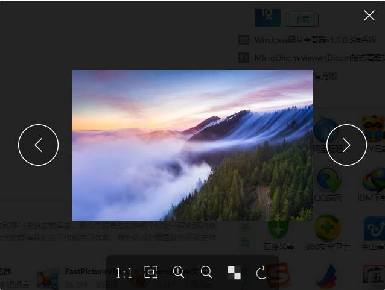The image size is (385, 290).
Task: Open the QQ旋风 app icon
Action: pyautogui.click(x=328, y=180)
